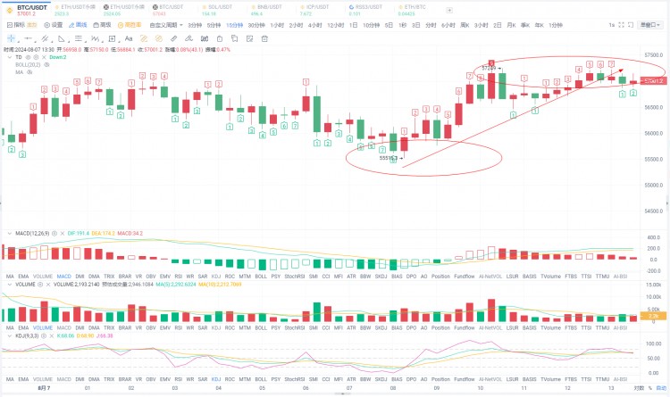The width and height of the screenshot is (670, 397).
Task: Switch to SOL/USDT tab
Action: [217, 10]
